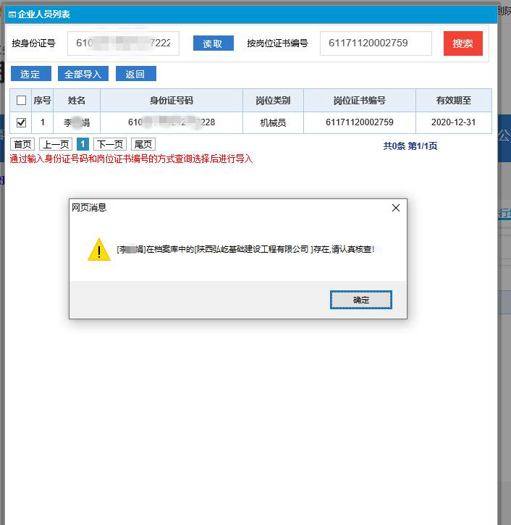Go to 首页 in pagination
The height and width of the screenshot is (525, 511).
[x=23, y=145]
